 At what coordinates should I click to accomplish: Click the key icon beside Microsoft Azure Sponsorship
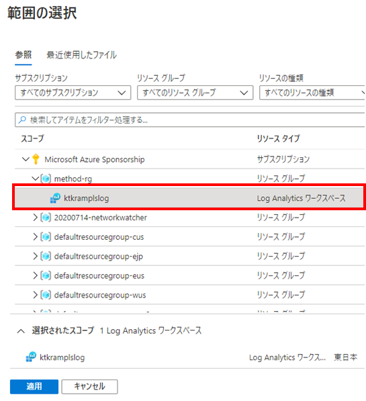pyautogui.click(x=36, y=159)
